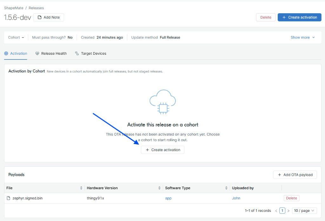Click the plus icon in Add OTA payload
325x221 pixels.
279,175
